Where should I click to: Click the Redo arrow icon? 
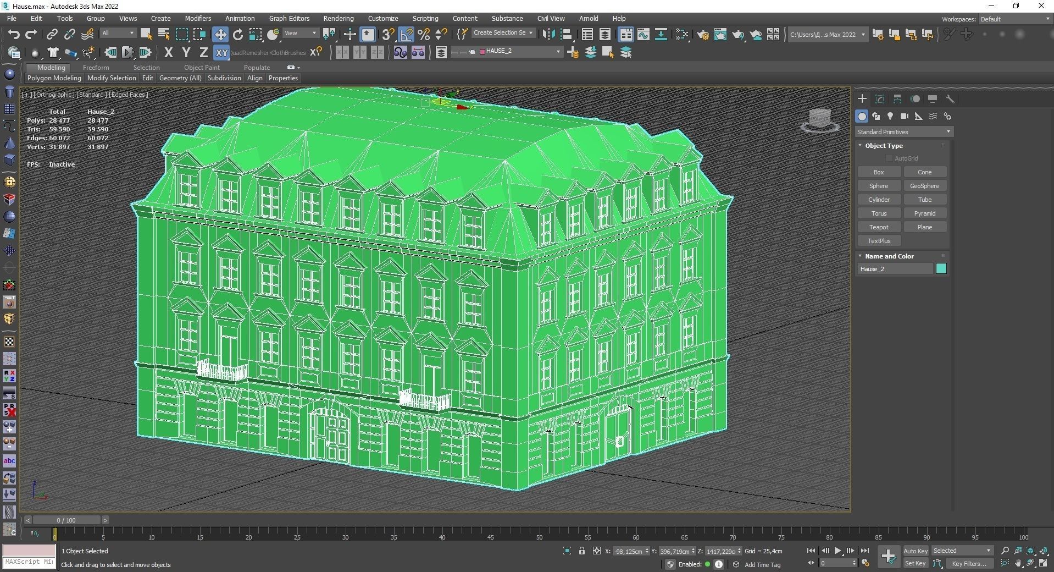point(31,34)
